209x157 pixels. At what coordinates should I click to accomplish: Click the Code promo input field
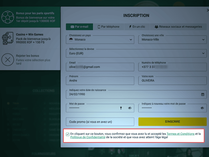[100, 122]
